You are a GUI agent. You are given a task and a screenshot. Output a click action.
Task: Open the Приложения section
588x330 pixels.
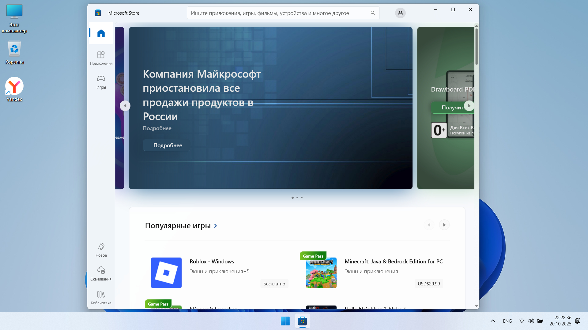click(x=101, y=58)
